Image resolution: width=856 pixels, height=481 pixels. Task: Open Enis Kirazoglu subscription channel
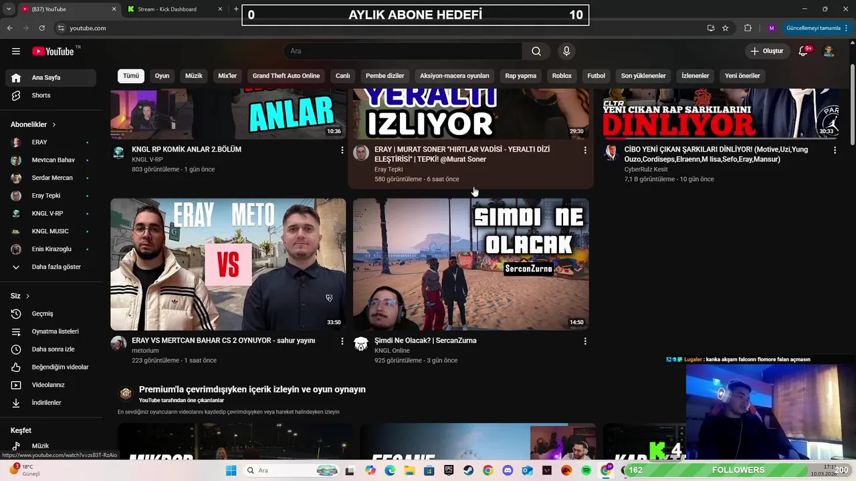[x=51, y=249]
